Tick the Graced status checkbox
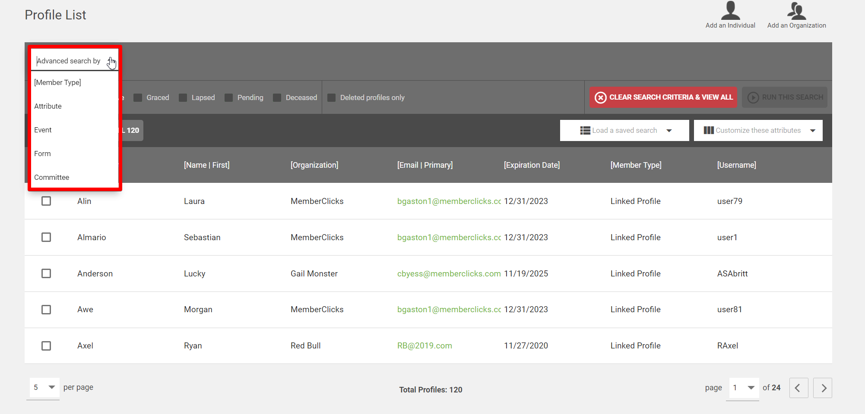865x414 pixels. [x=138, y=97]
